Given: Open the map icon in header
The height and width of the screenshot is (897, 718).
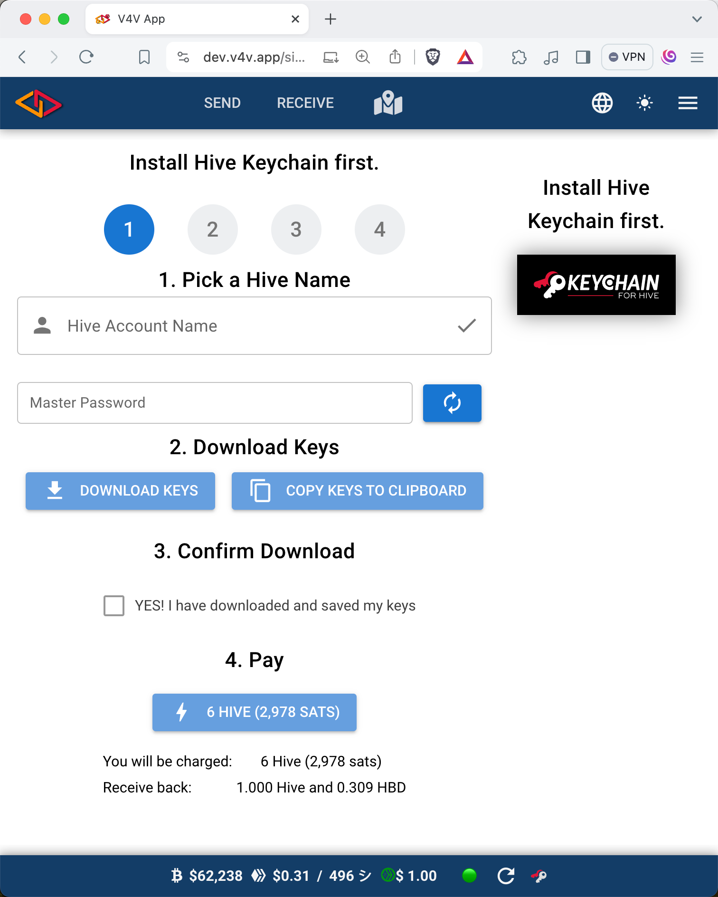Looking at the screenshot, I should click(x=388, y=103).
